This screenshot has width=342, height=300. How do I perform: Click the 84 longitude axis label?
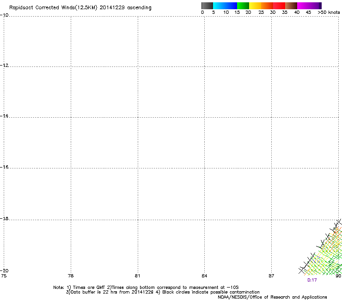coord(204,276)
